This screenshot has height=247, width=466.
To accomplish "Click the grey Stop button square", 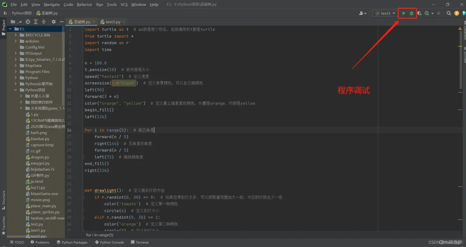I will (x=439, y=13).
